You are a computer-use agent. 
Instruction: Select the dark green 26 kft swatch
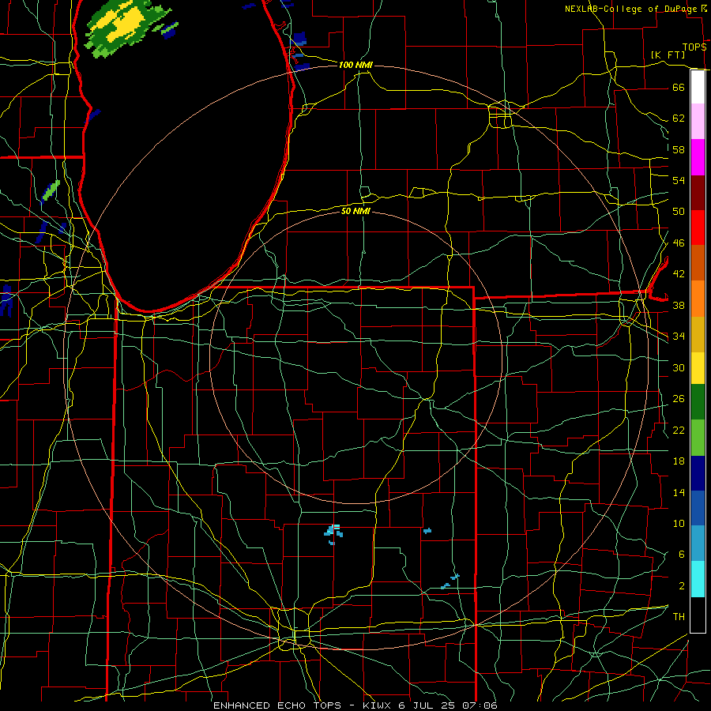click(698, 402)
